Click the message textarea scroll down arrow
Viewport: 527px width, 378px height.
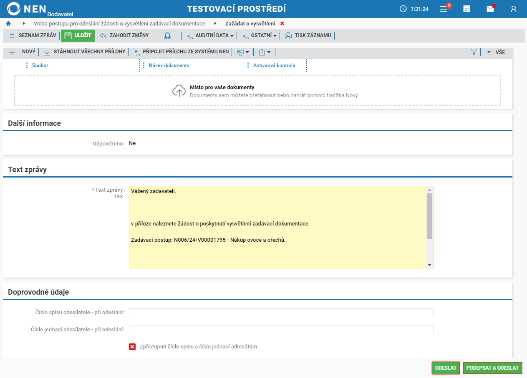pyautogui.click(x=429, y=265)
